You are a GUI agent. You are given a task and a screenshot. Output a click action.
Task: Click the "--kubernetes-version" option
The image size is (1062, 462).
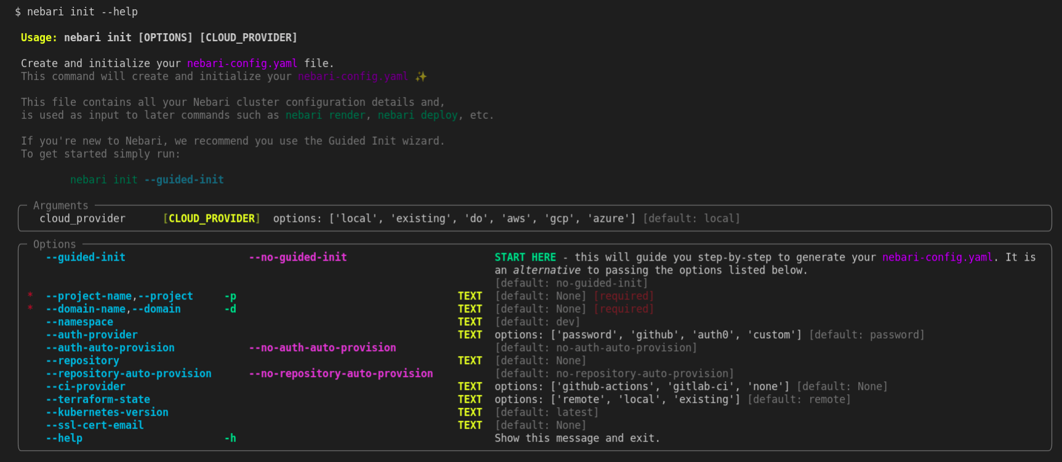[107, 413]
